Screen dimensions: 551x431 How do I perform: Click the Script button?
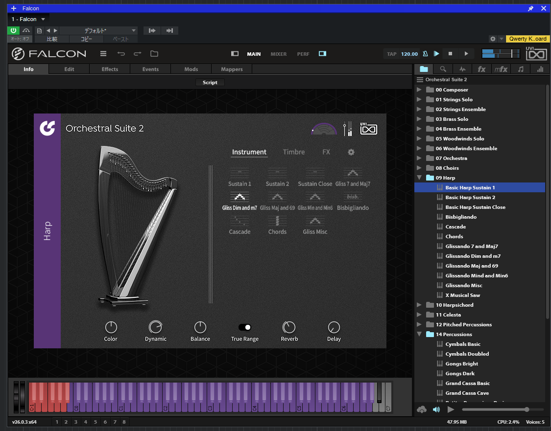(x=210, y=83)
